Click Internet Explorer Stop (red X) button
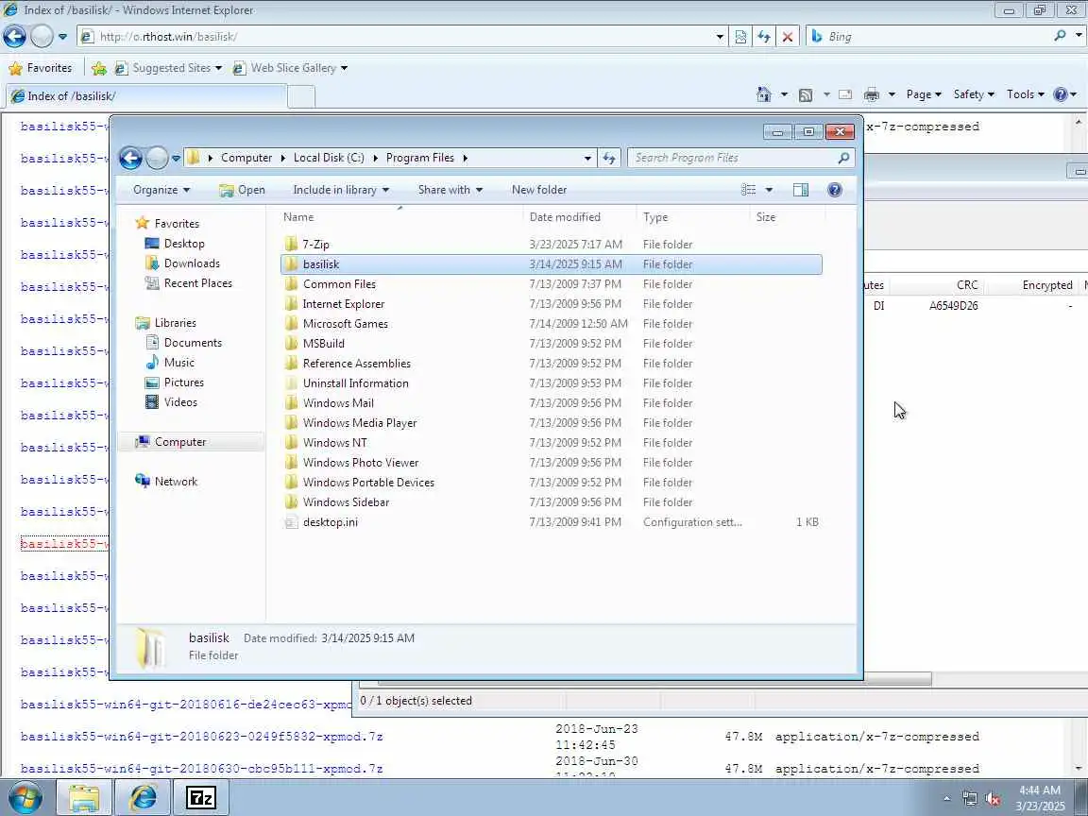The width and height of the screenshot is (1088, 816). [788, 37]
